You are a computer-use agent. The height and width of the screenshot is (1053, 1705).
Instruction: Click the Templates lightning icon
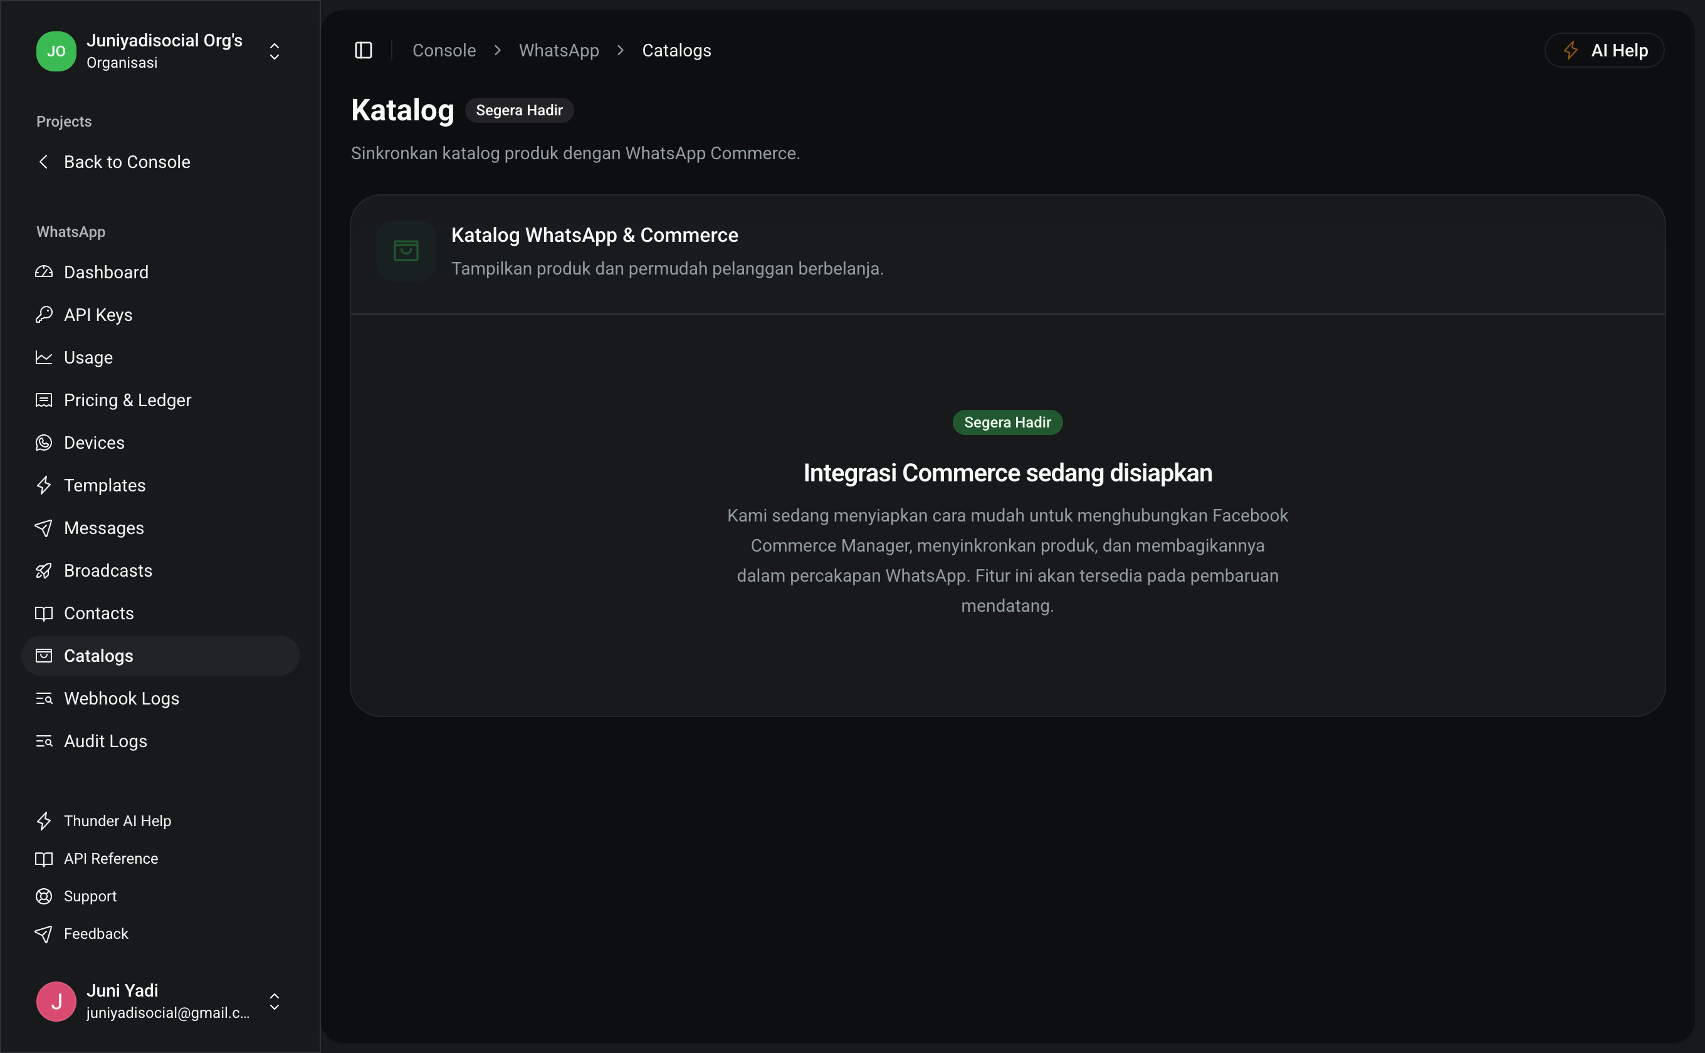tap(44, 485)
